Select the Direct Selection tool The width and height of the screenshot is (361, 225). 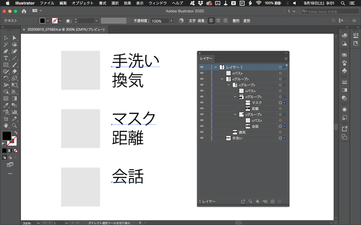point(14,38)
